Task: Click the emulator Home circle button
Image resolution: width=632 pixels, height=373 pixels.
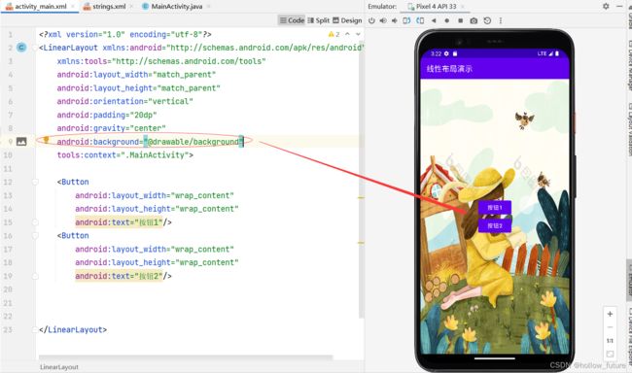Action: pos(446,20)
